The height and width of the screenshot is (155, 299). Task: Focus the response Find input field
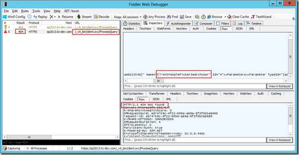pyautogui.click(x=195, y=140)
